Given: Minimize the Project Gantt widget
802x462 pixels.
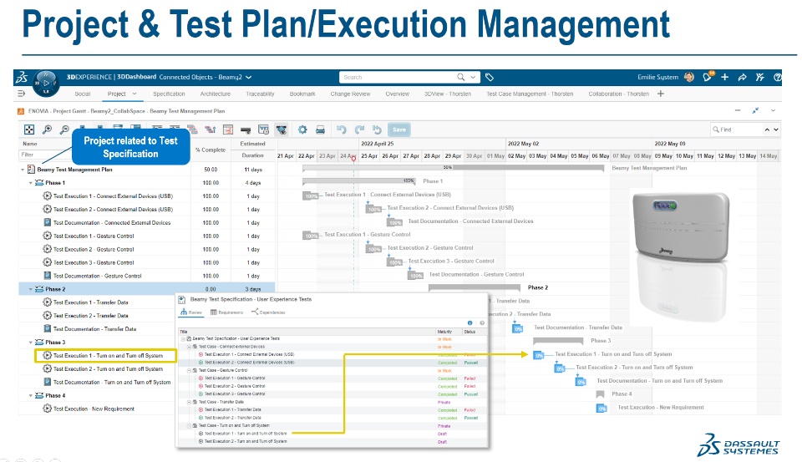Looking at the screenshot, I should [738, 110].
